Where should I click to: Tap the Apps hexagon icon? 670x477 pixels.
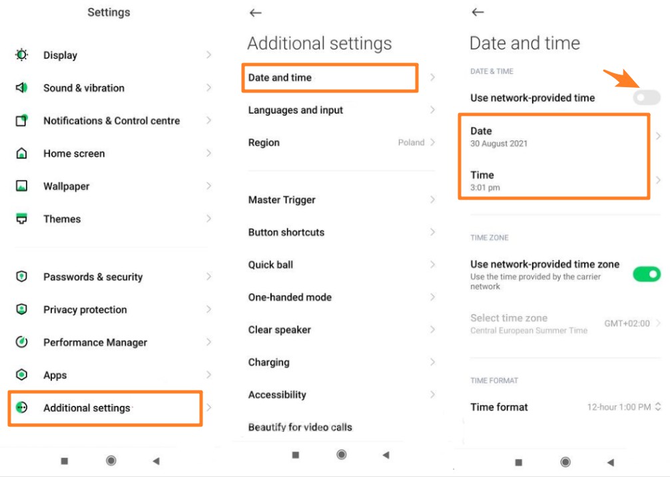21,375
